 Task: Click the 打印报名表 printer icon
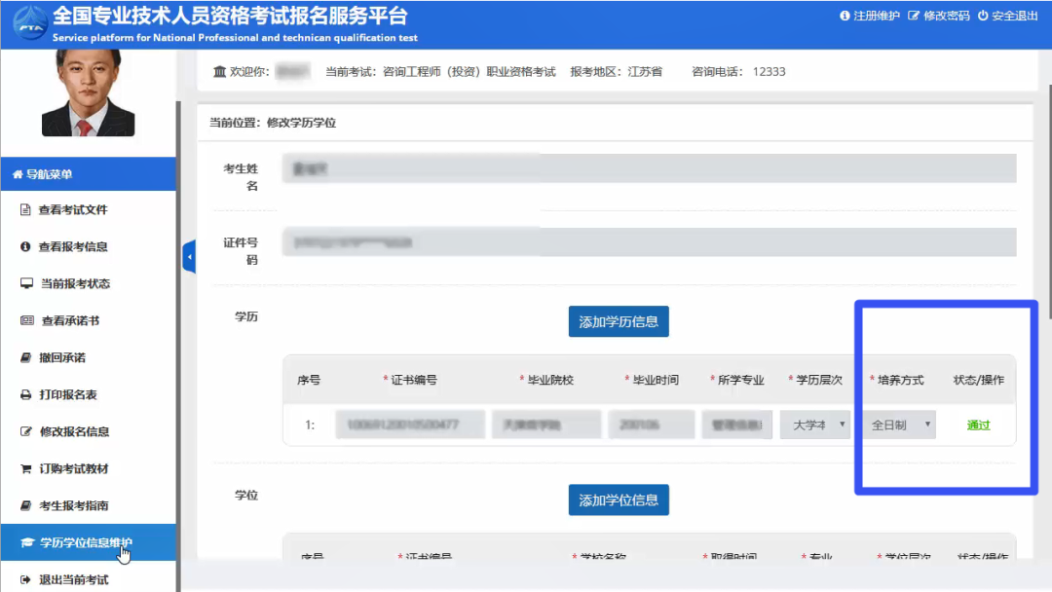click(x=26, y=395)
